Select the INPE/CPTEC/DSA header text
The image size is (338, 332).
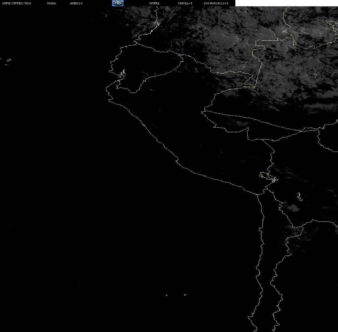pos(16,3)
